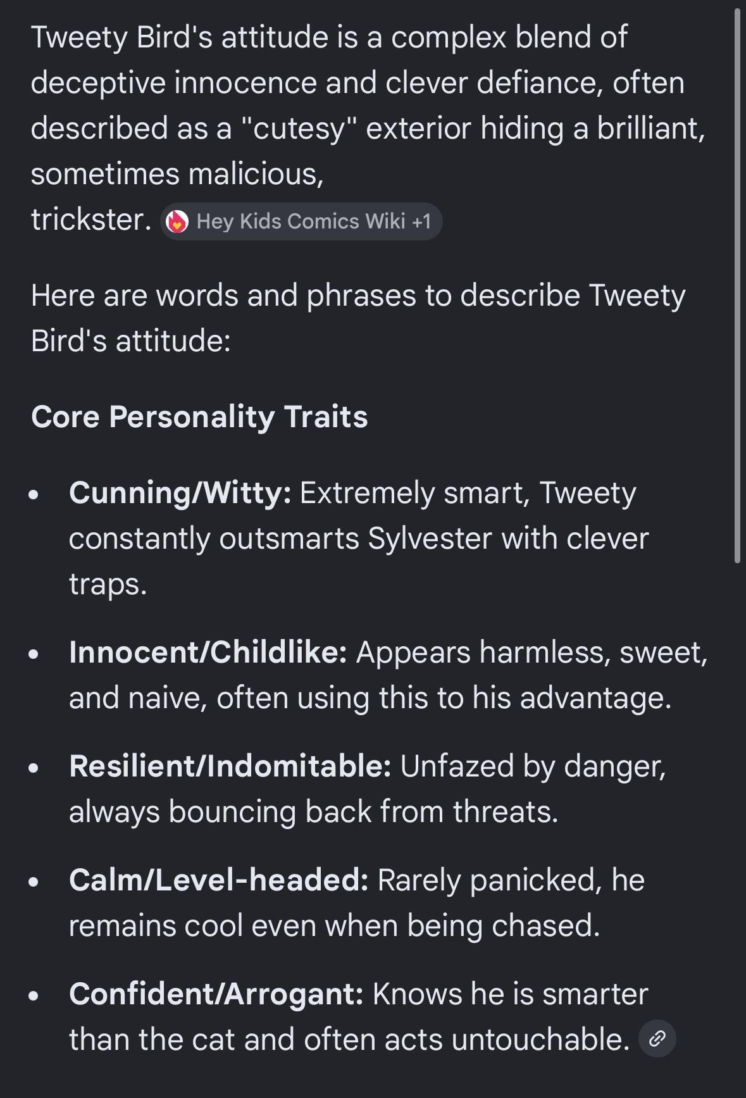Image resolution: width=746 pixels, height=1098 pixels.
Task: Click the bold "Innocent/Childlike:" label
Action: click(208, 652)
